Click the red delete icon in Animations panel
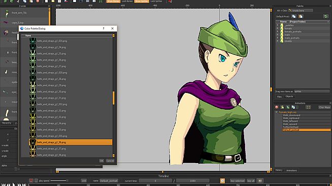The image size is (332, 186). point(277,107)
